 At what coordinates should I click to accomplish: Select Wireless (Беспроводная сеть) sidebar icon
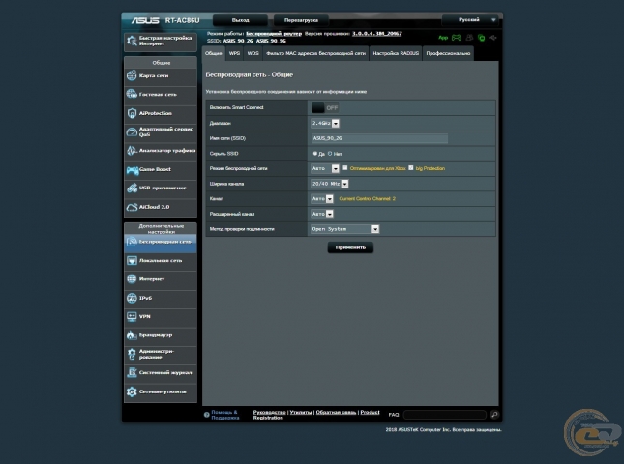pyautogui.click(x=132, y=242)
